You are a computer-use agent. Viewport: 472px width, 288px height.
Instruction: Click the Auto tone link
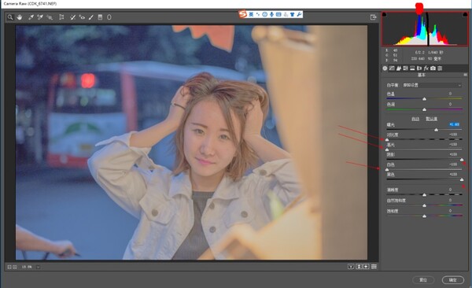tap(415, 119)
